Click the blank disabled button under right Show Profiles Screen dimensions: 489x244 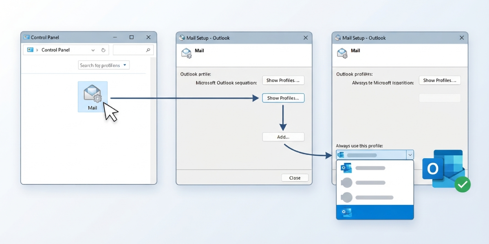440,98
